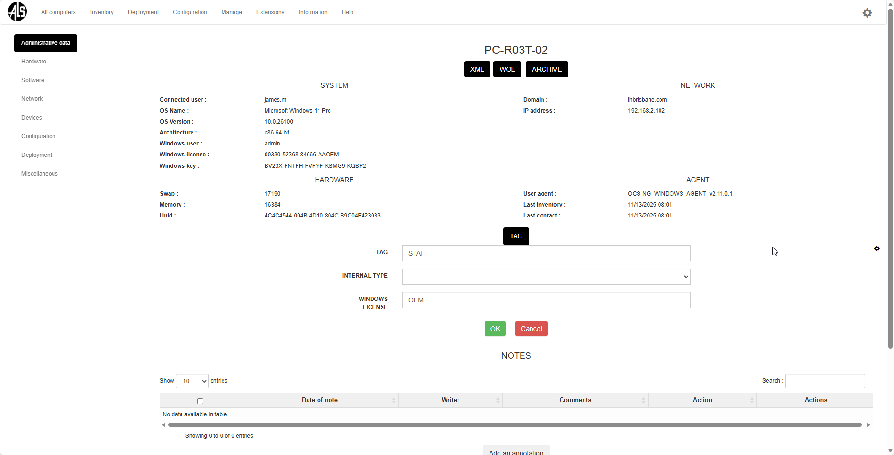Open the Show entries count dropdown
Viewport: 894px width, 455px height.
click(192, 381)
